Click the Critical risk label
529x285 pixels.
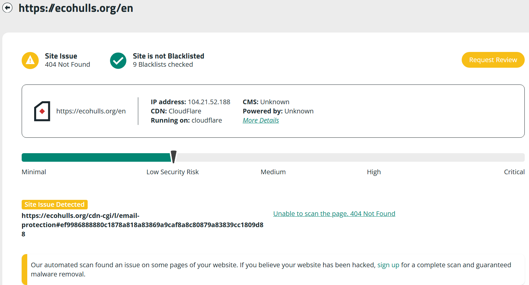click(x=514, y=172)
